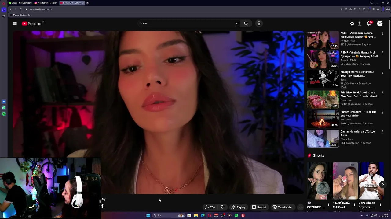
Task: Open Yüzünle Hamur Gibi Oynuyorum thumbnail
Action: (x=323, y=59)
